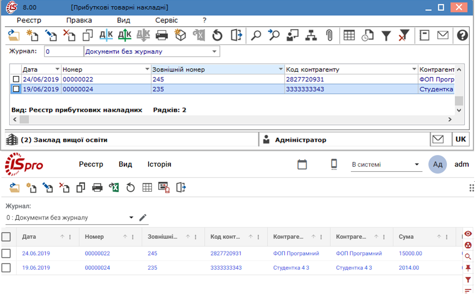Open help with the question mark icon
476x295 pixels.
[x=462, y=35]
